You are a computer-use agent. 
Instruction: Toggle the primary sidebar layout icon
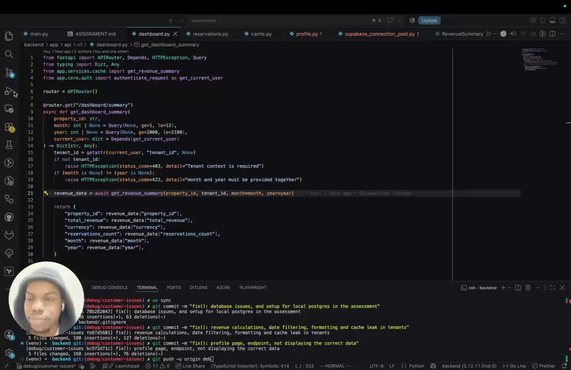543,21
